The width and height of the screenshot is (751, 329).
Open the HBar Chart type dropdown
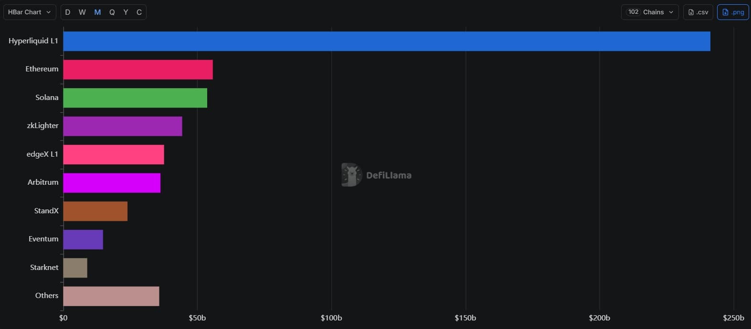(x=30, y=12)
